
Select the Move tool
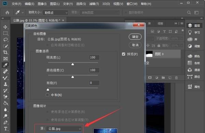5,27
